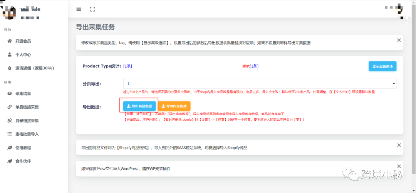Click the blue [1条] count link
Screen dimensions: 416x193
[127, 66]
